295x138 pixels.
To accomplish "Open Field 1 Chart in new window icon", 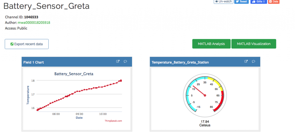I will pyautogui.click(x=118, y=62).
